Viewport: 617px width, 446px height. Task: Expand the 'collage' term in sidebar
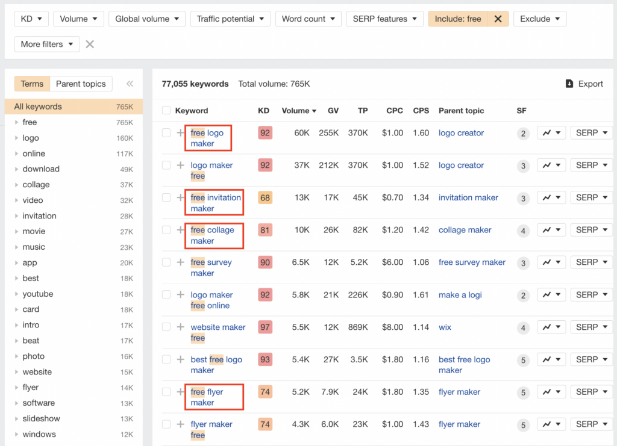pos(16,185)
